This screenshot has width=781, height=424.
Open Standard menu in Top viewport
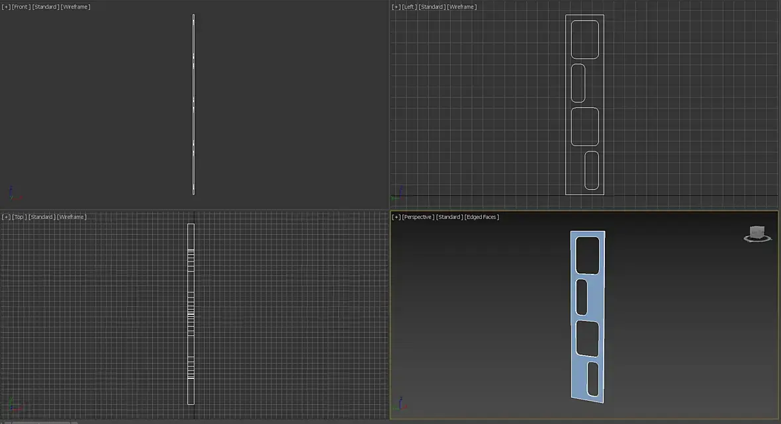click(x=42, y=217)
